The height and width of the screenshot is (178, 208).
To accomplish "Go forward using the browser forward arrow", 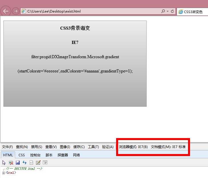I will pos(16,11).
